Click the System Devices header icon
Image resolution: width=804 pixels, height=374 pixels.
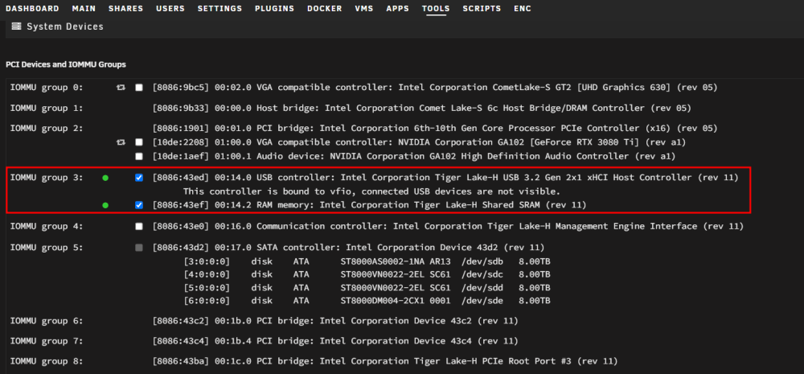click(16, 27)
